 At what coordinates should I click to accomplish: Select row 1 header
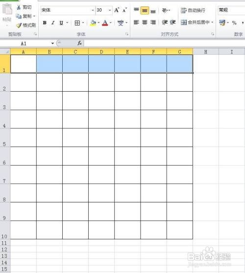(5, 64)
